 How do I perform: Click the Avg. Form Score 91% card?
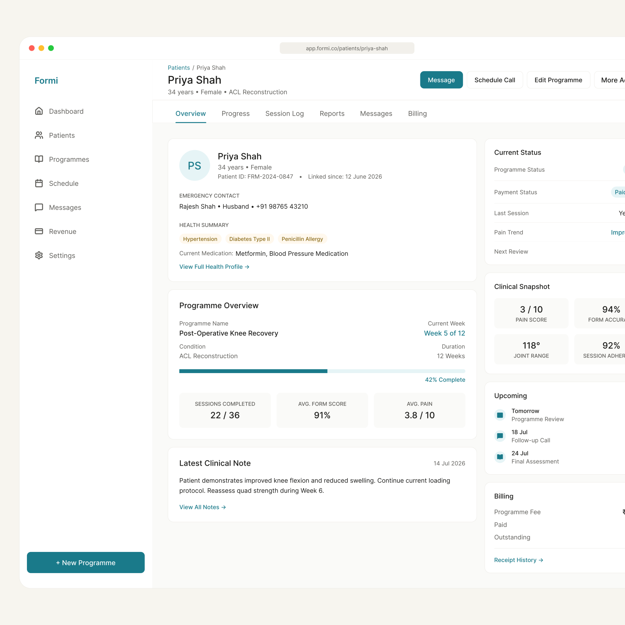click(x=322, y=410)
